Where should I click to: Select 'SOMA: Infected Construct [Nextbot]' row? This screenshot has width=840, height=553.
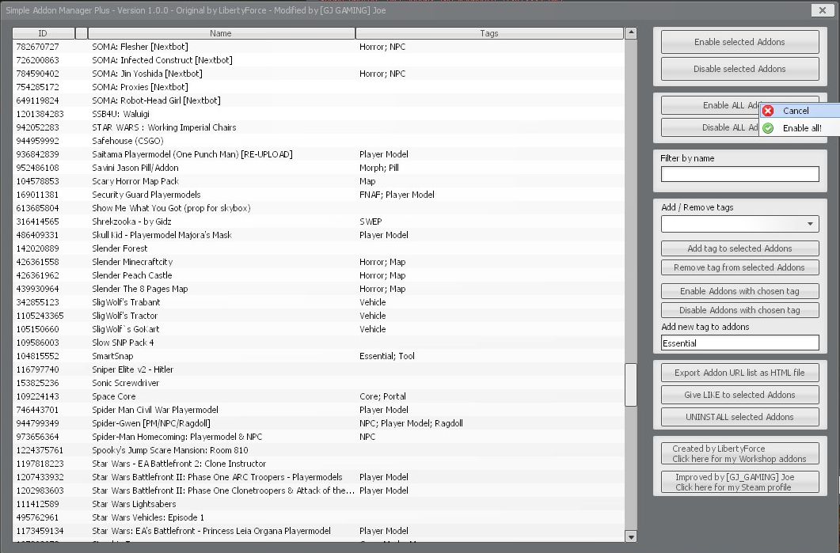[x=318, y=60]
